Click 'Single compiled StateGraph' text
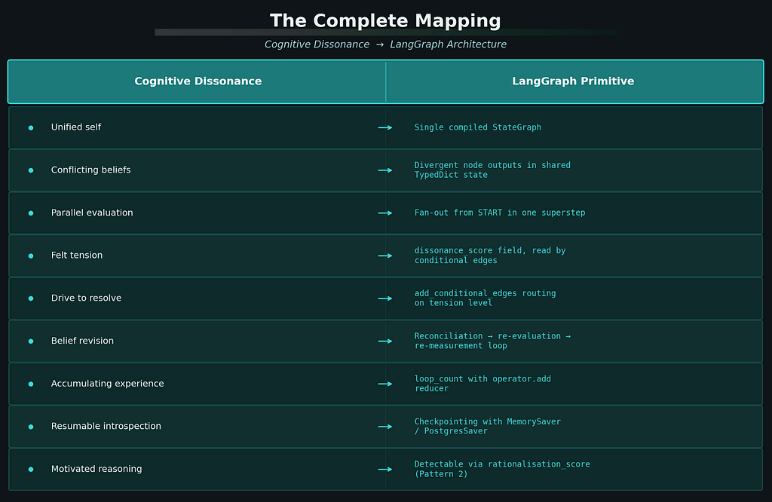This screenshot has width=772, height=502. point(477,127)
